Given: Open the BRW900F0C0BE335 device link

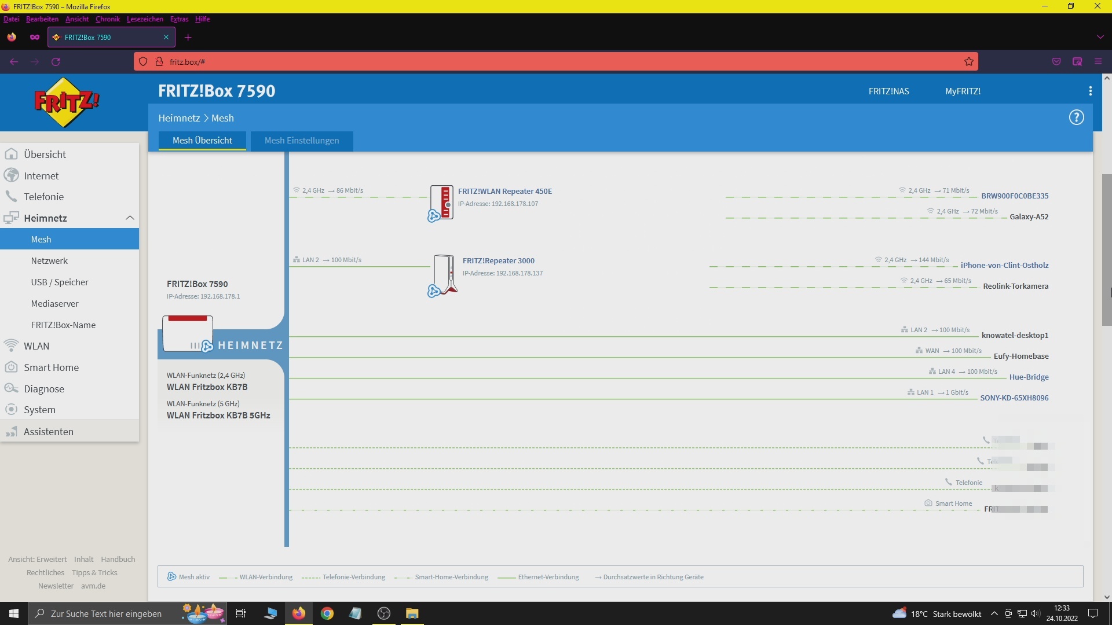Looking at the screenshot, I should tap(1015, 196).
